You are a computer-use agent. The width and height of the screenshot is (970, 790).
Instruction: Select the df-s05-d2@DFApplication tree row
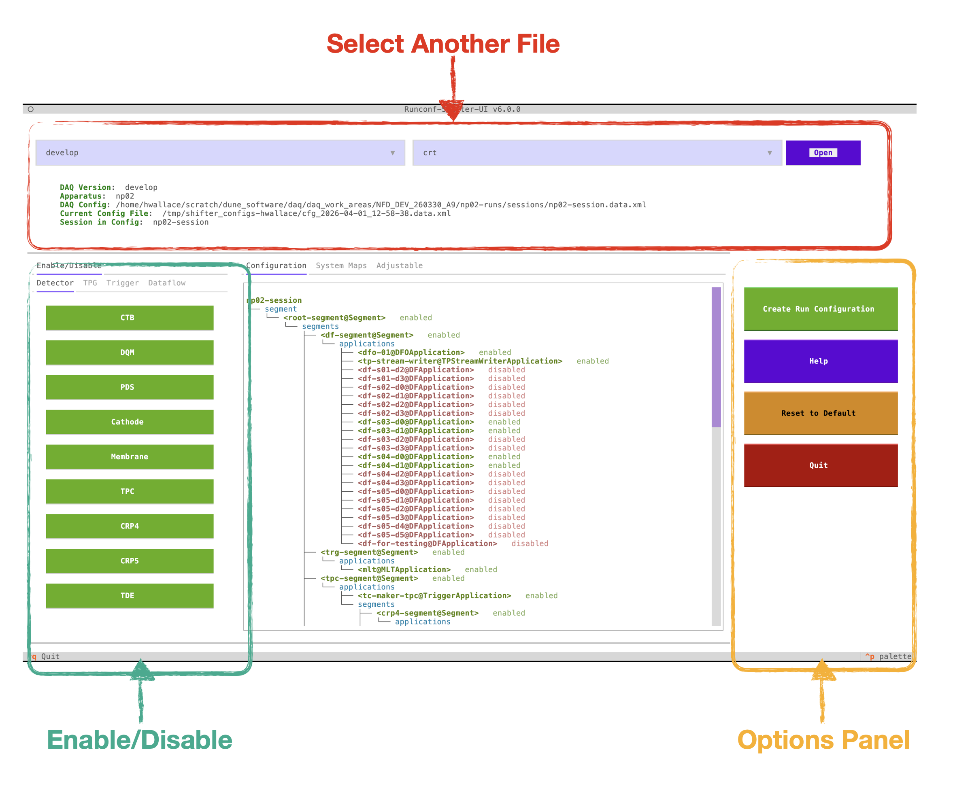coord(441,509)
